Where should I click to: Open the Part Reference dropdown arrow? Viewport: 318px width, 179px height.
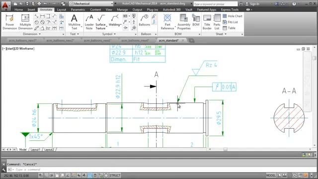[175, 26]
